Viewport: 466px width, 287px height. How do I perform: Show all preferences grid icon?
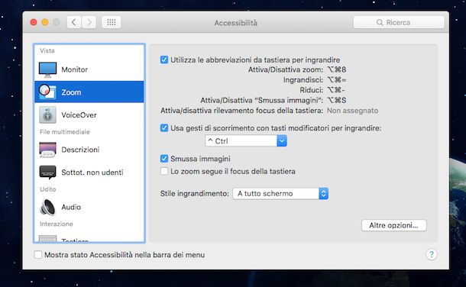[111, 22]
